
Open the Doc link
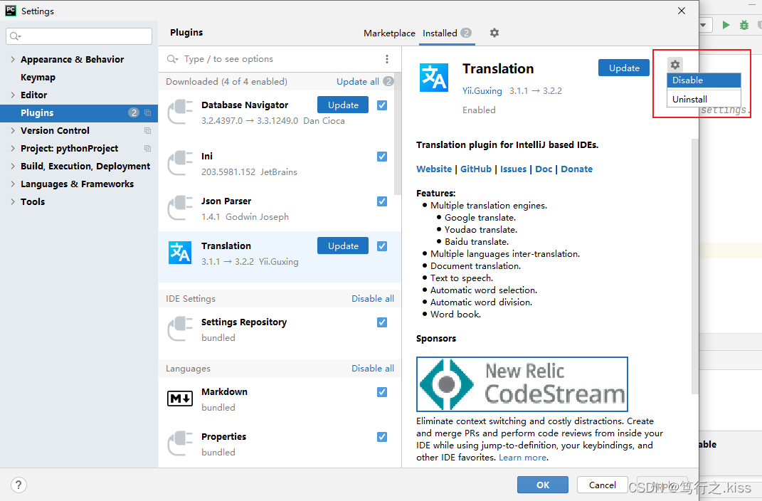pyautogui.click(x=544, y=169)
